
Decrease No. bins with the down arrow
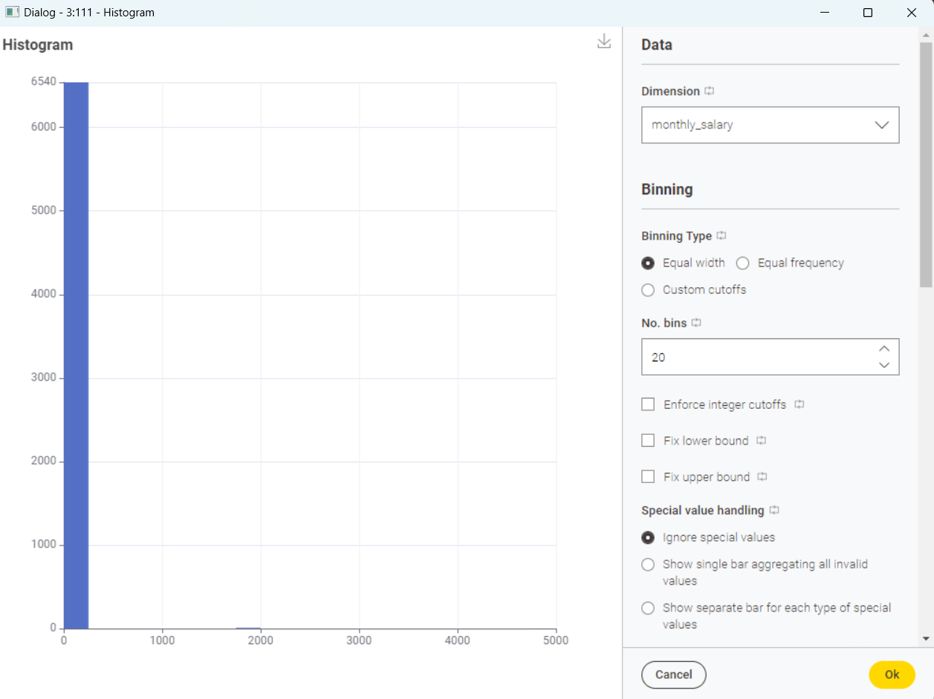[883, 365]
